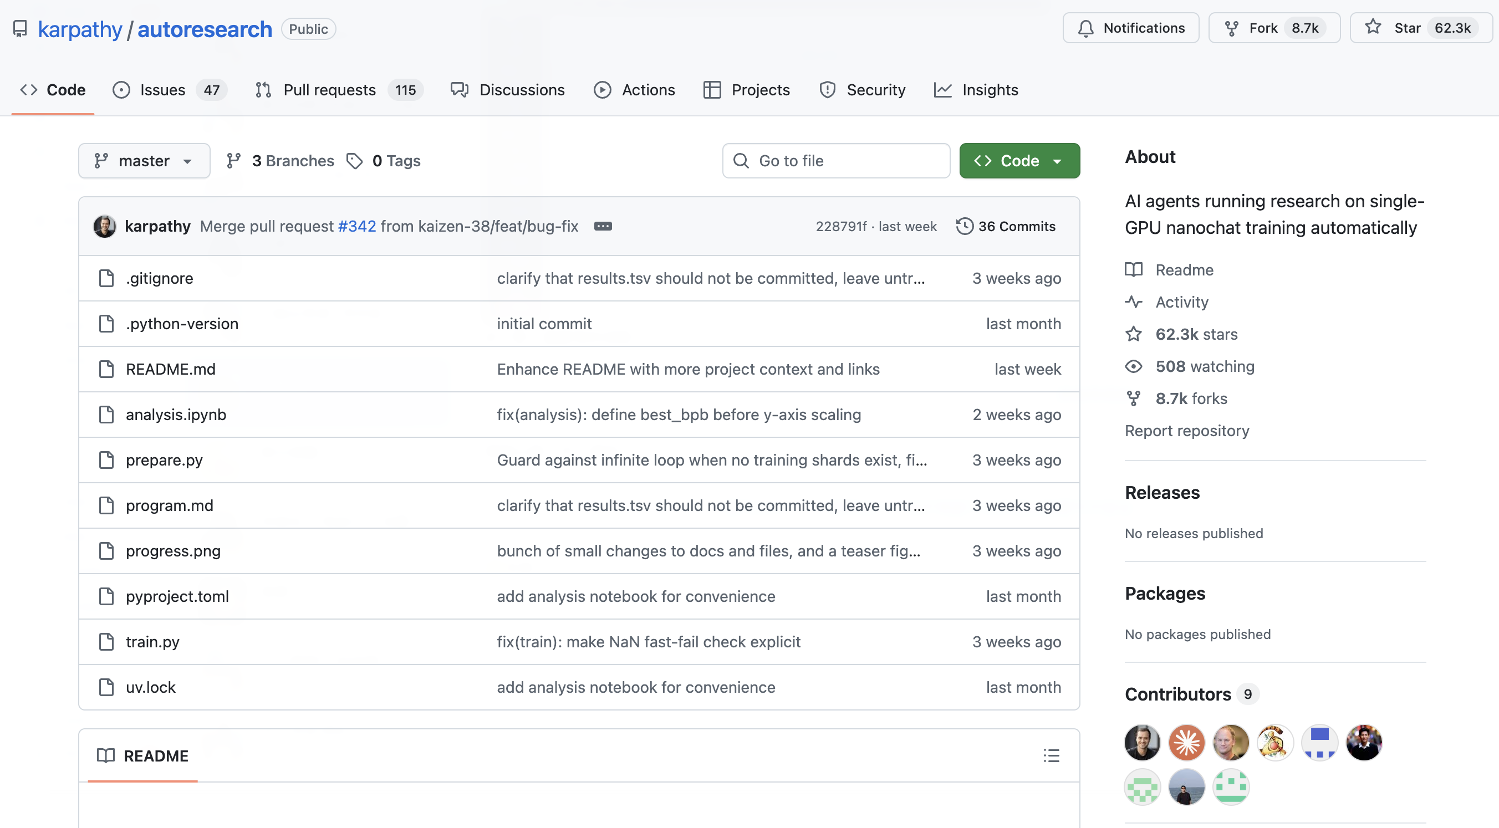Open the train.py file

click(152, 641)
